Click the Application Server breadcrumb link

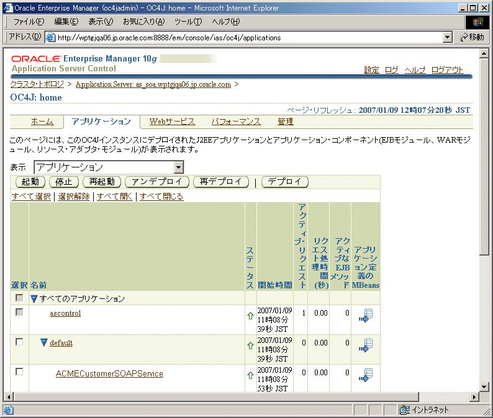pyautogui.click(x=153, y=84)
